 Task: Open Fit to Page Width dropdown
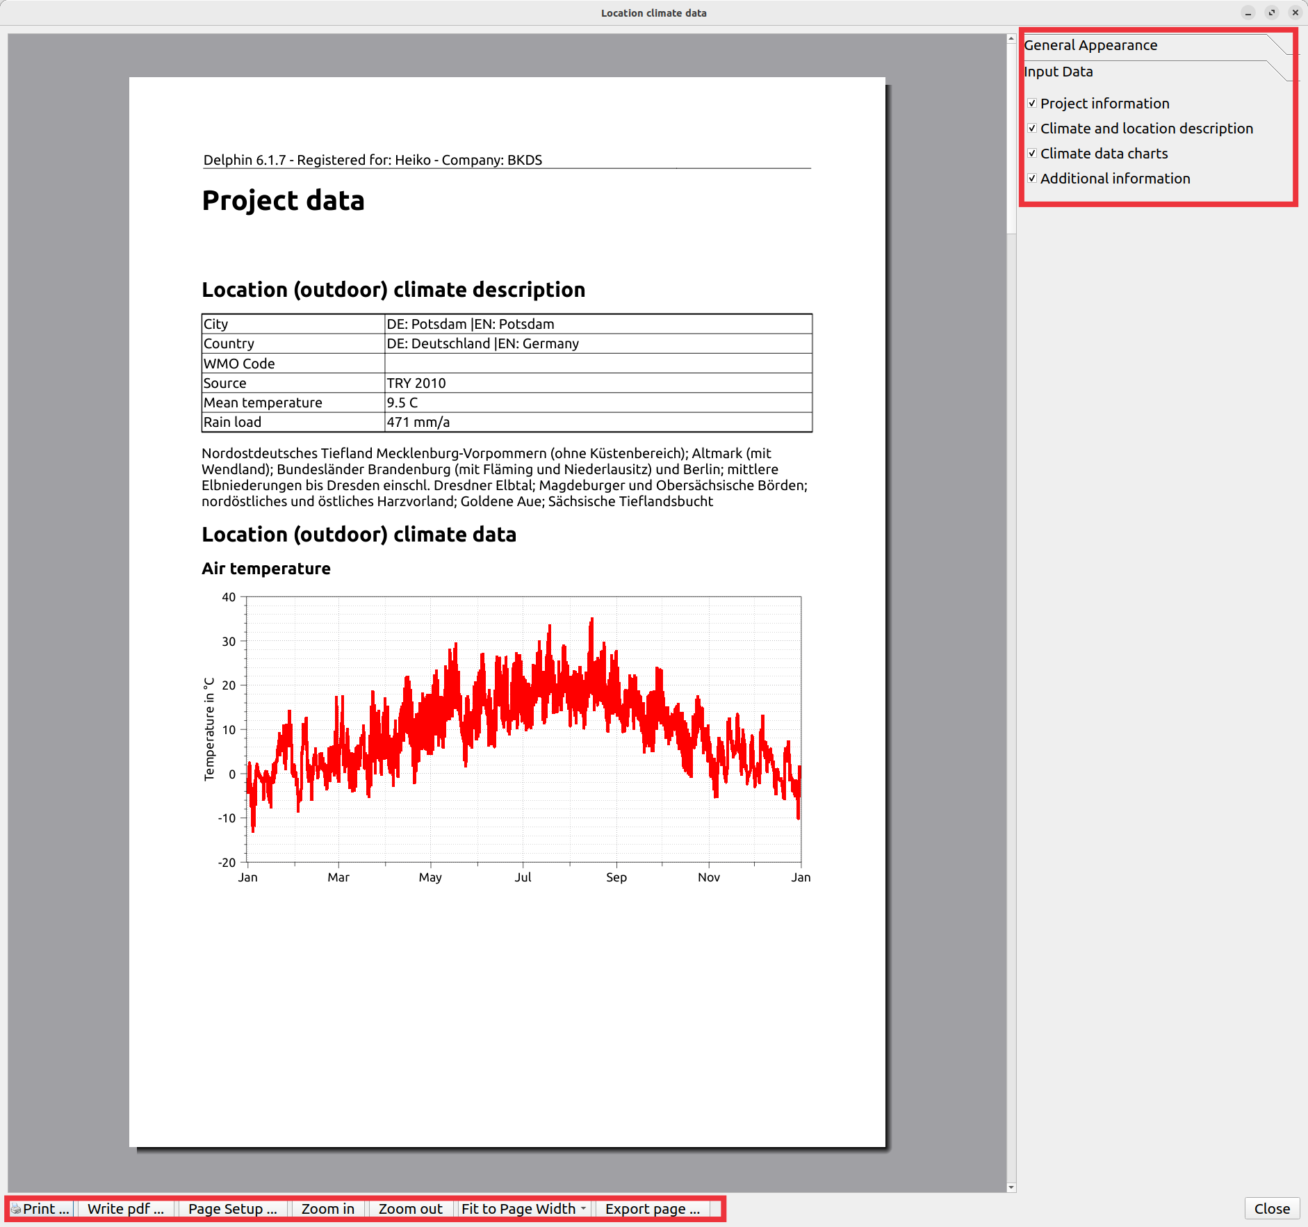pyautogui.click(x=525, y=1208)
